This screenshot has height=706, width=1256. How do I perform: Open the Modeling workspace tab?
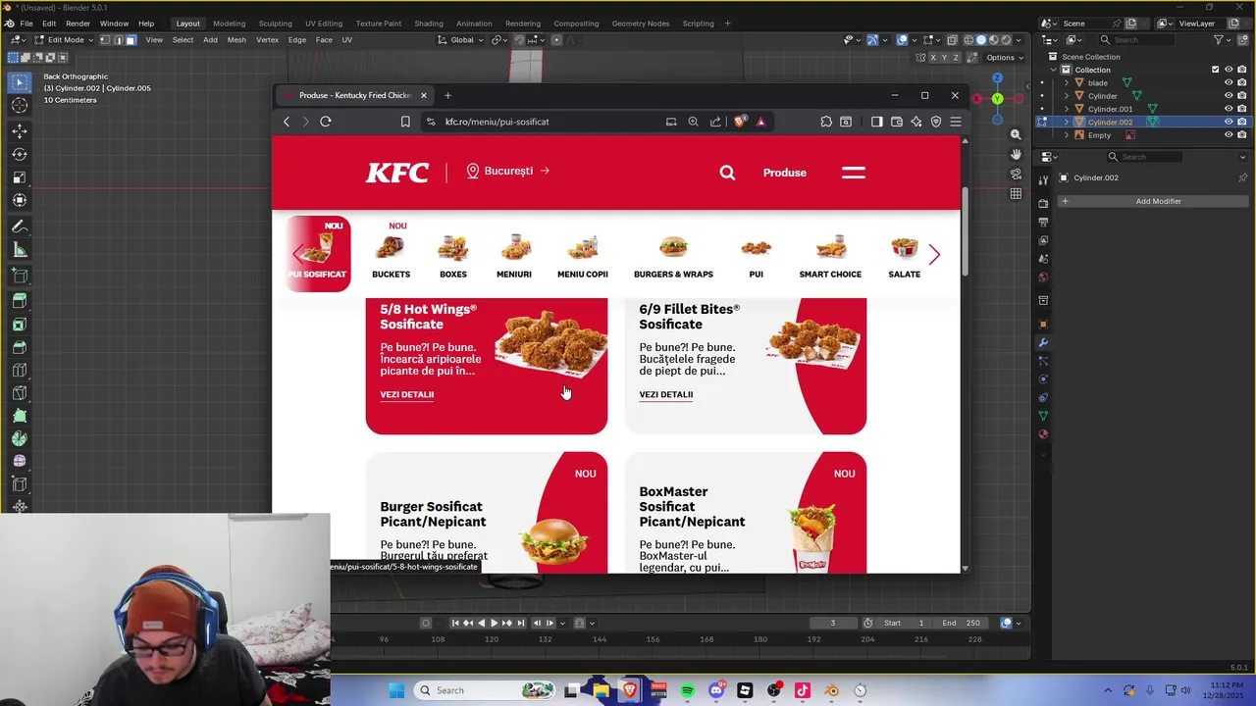click(x=230, y=24)
